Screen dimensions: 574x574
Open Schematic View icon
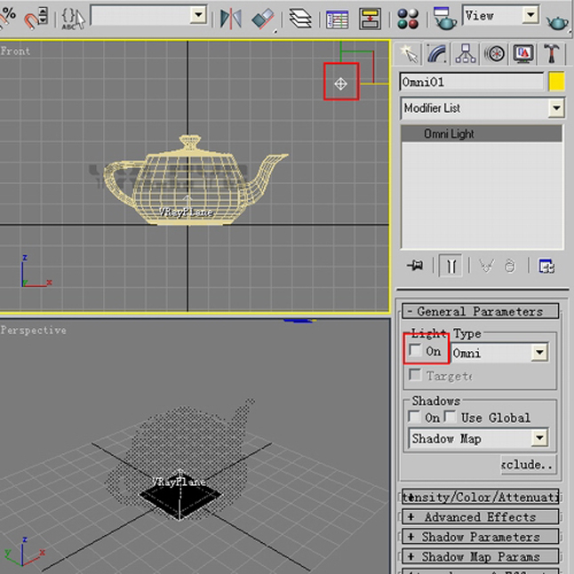370,19
